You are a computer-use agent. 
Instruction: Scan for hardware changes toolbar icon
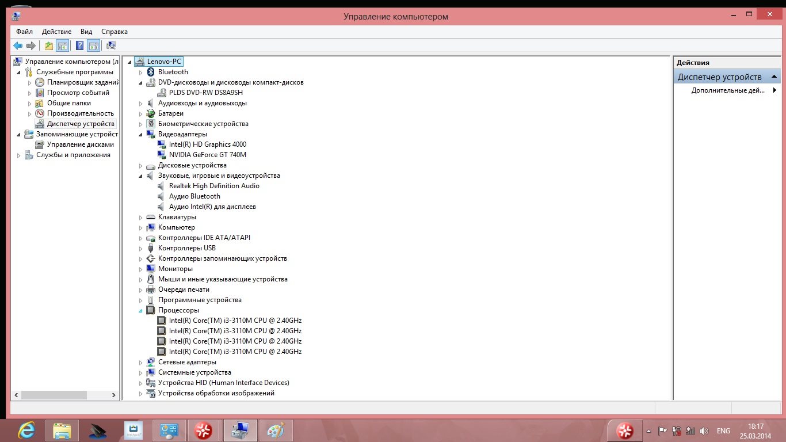pyautogui.click(x=111, y=46)
